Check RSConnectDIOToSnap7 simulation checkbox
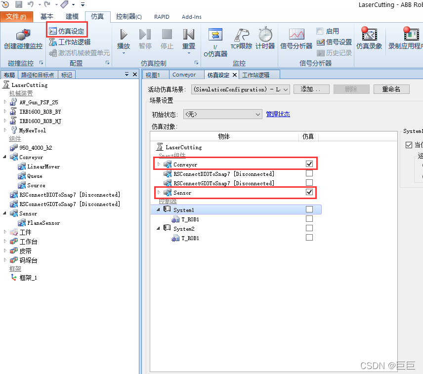 tap(309, 173)
